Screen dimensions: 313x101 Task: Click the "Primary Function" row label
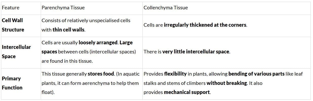12,83
